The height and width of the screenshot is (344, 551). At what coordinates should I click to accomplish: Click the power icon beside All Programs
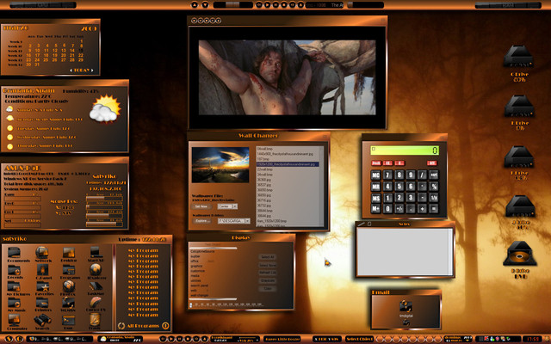pyautogui.click(x=165, y=326)
